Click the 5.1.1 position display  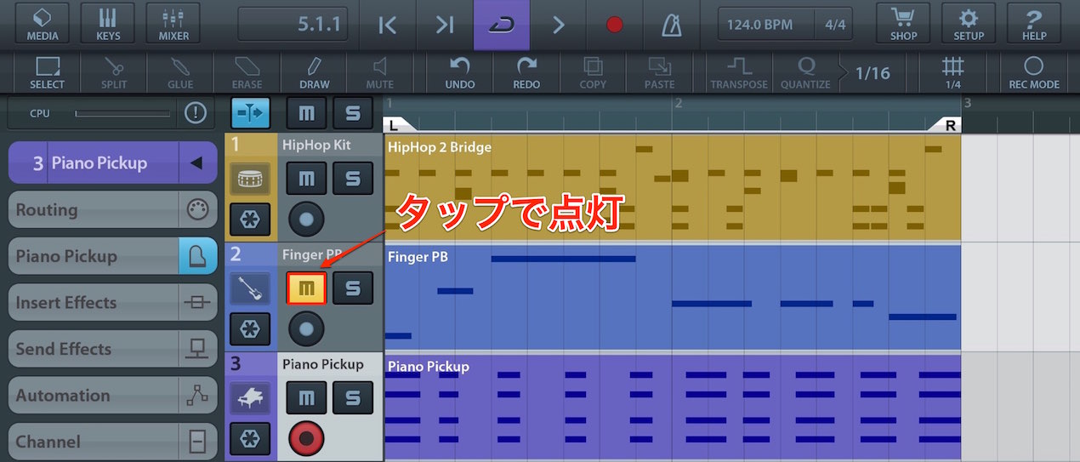pos(293,25)
